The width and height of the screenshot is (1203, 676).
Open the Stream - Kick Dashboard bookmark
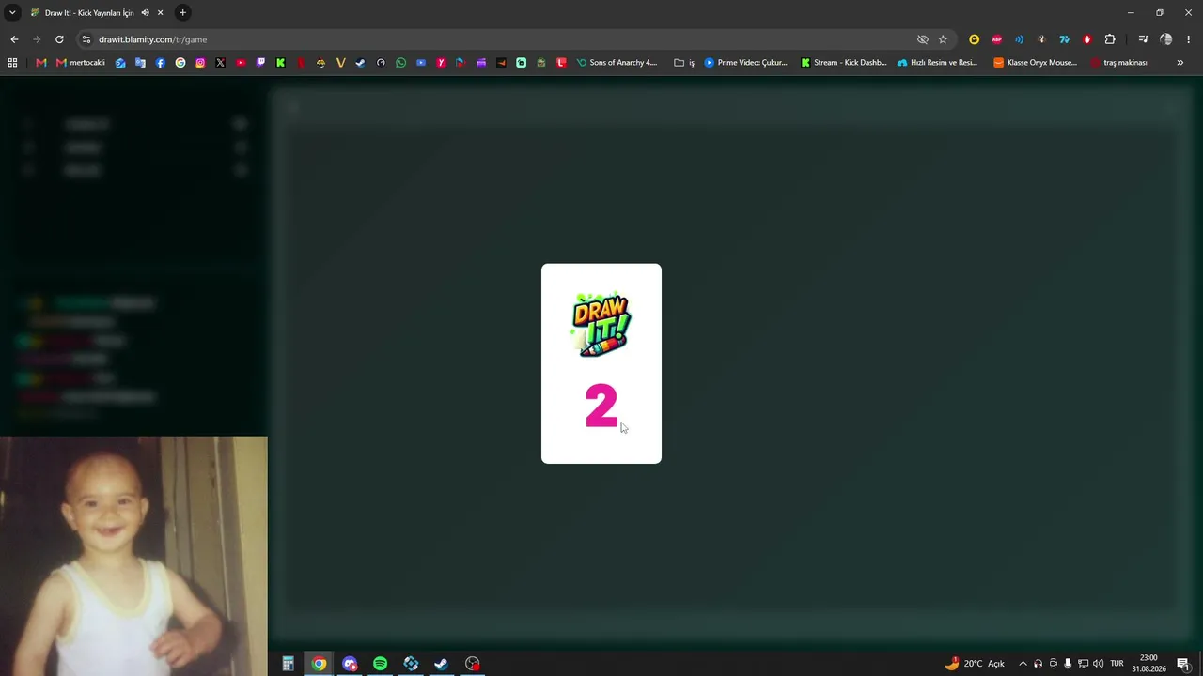tap(843, 63)
